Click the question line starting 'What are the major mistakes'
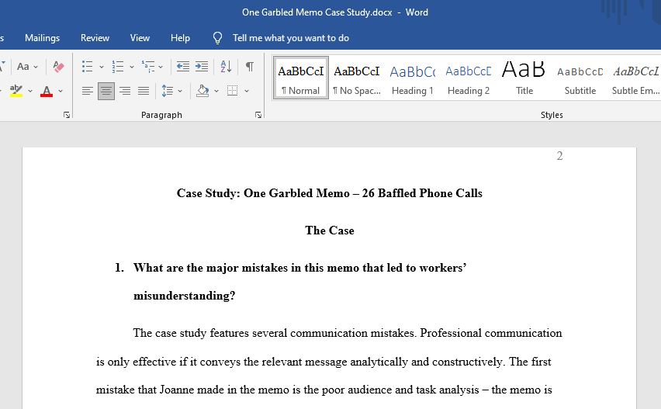661x409 pixels. [299, 268]
